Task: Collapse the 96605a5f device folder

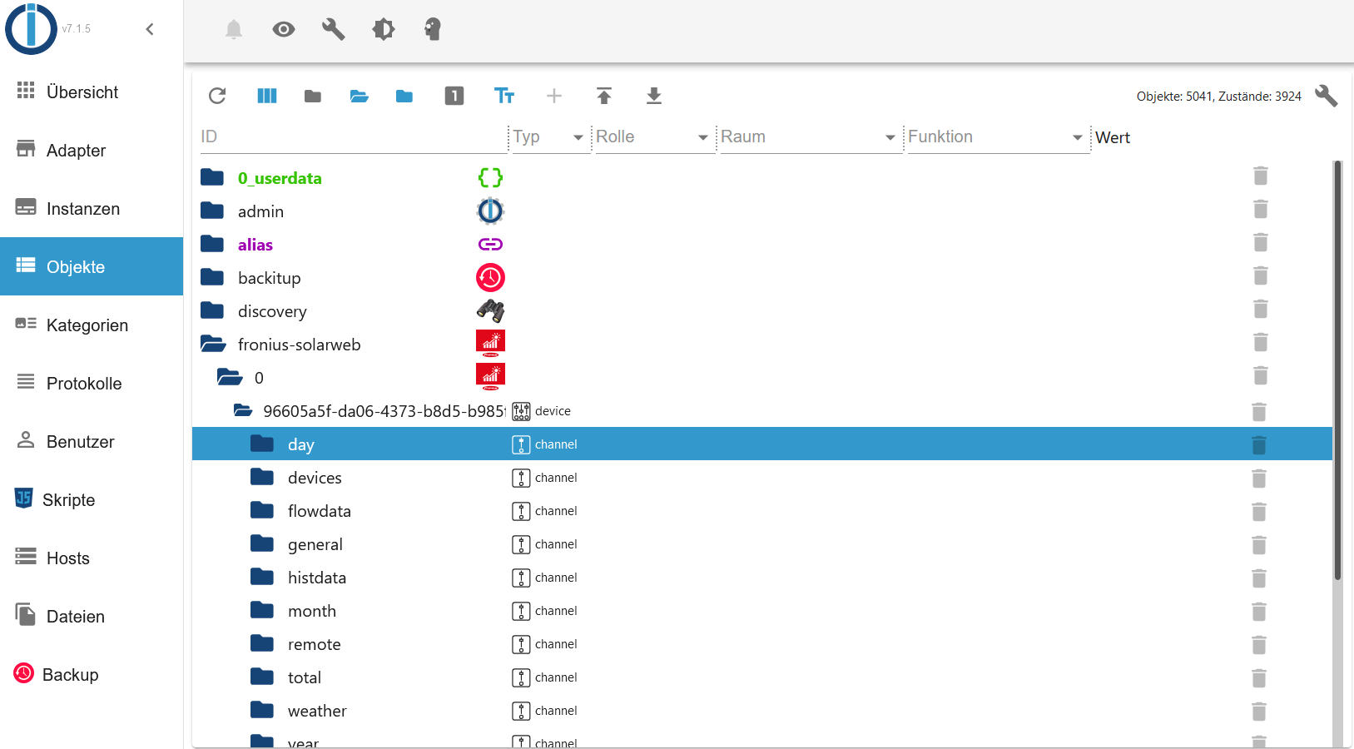Action: click(x=243, y=410)
